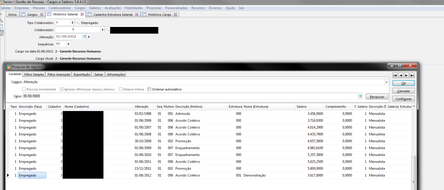444x190 pixels.
Task: Enable the Ordenar automático checkbox
Action: click(x=149, y=89)
